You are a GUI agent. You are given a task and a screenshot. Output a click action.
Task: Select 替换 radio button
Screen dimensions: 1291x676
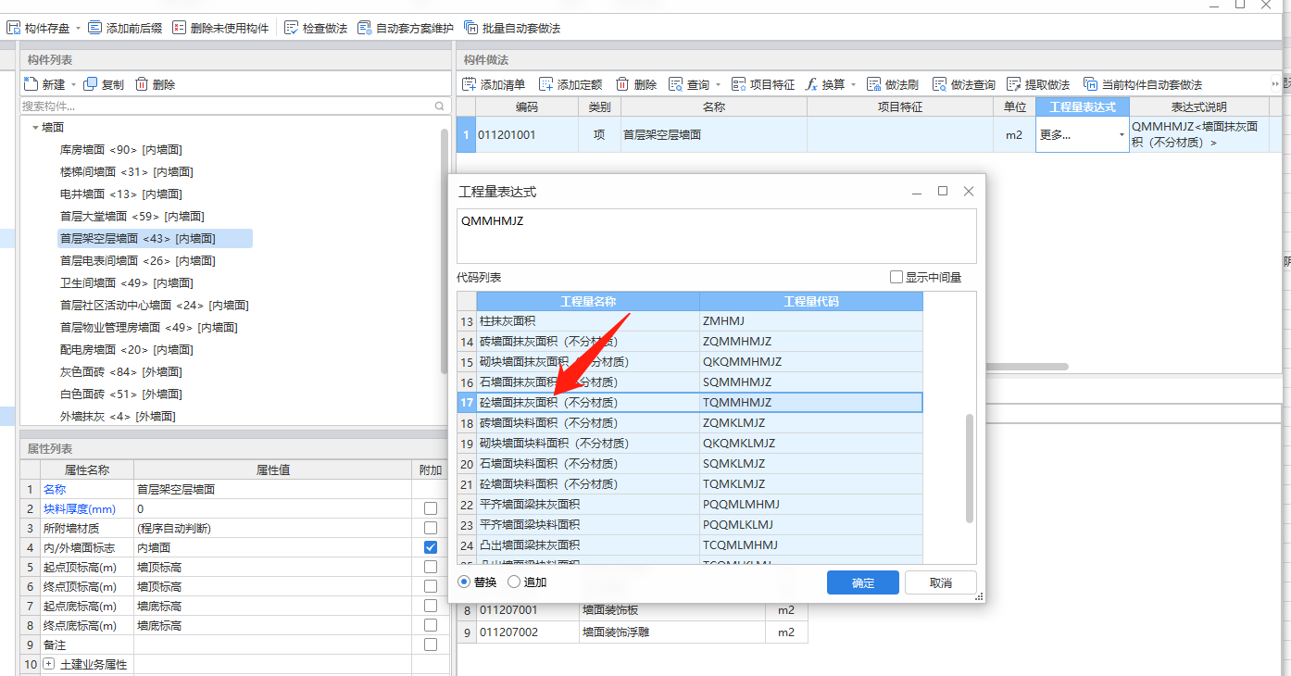point(465,582)
